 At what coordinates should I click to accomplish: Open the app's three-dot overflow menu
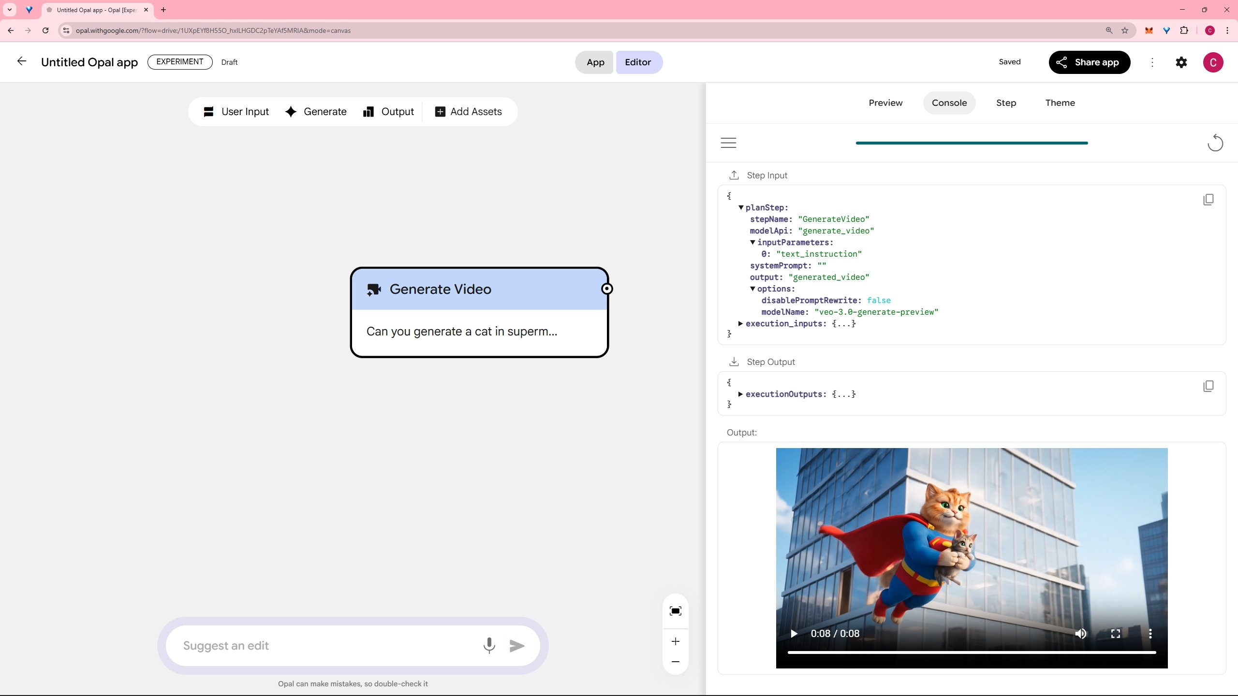(1152, 62)
